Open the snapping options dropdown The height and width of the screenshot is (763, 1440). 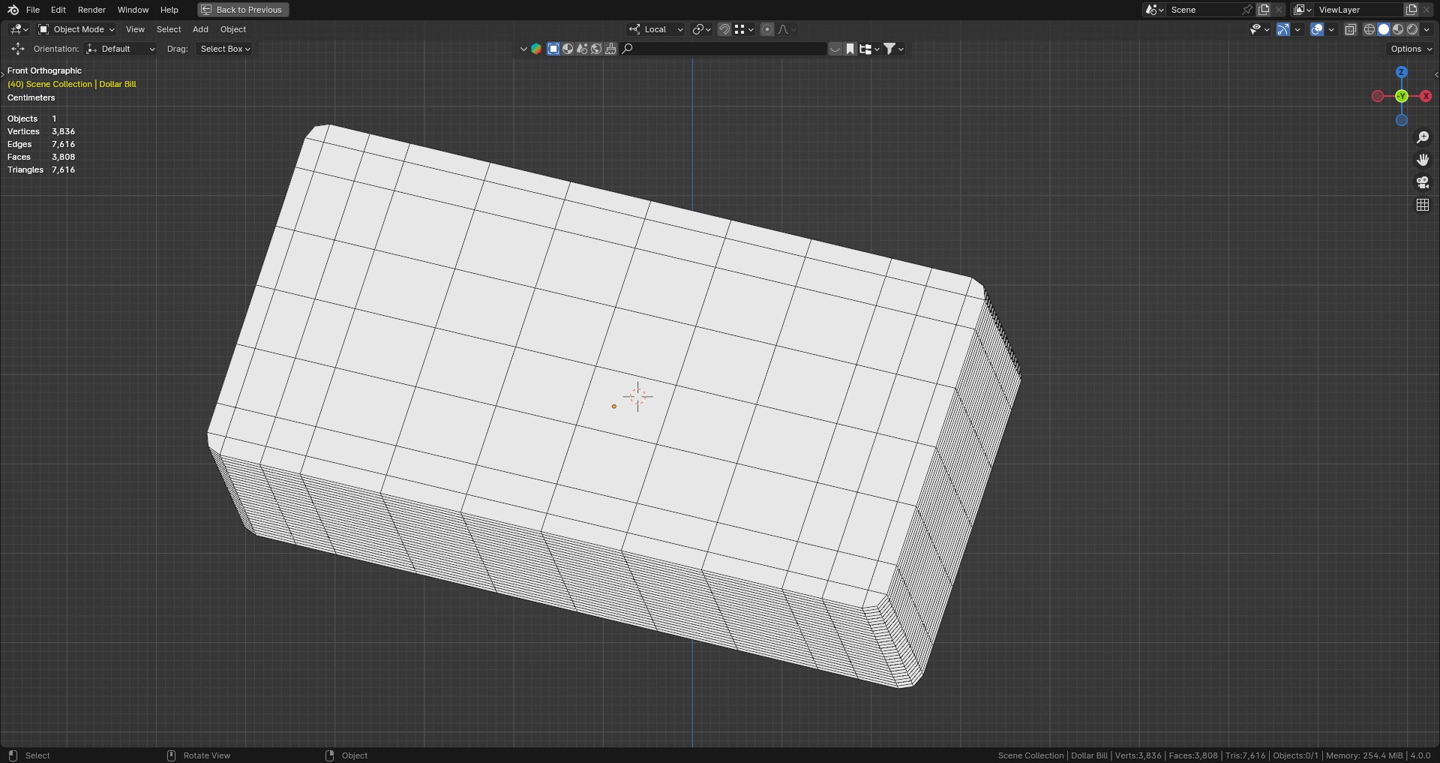[x=744, y=29]
